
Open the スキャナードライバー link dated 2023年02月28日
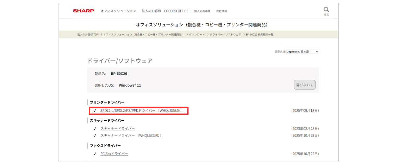(x=118, y=129)
